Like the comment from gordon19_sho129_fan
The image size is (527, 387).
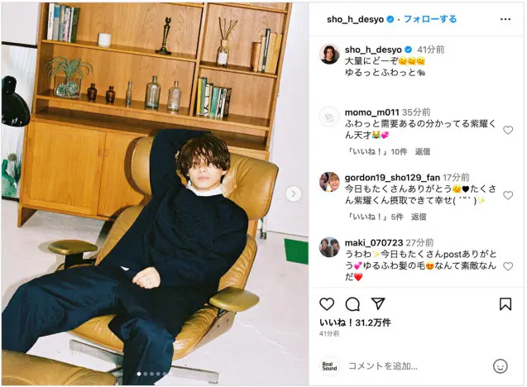tap(508, 195)
